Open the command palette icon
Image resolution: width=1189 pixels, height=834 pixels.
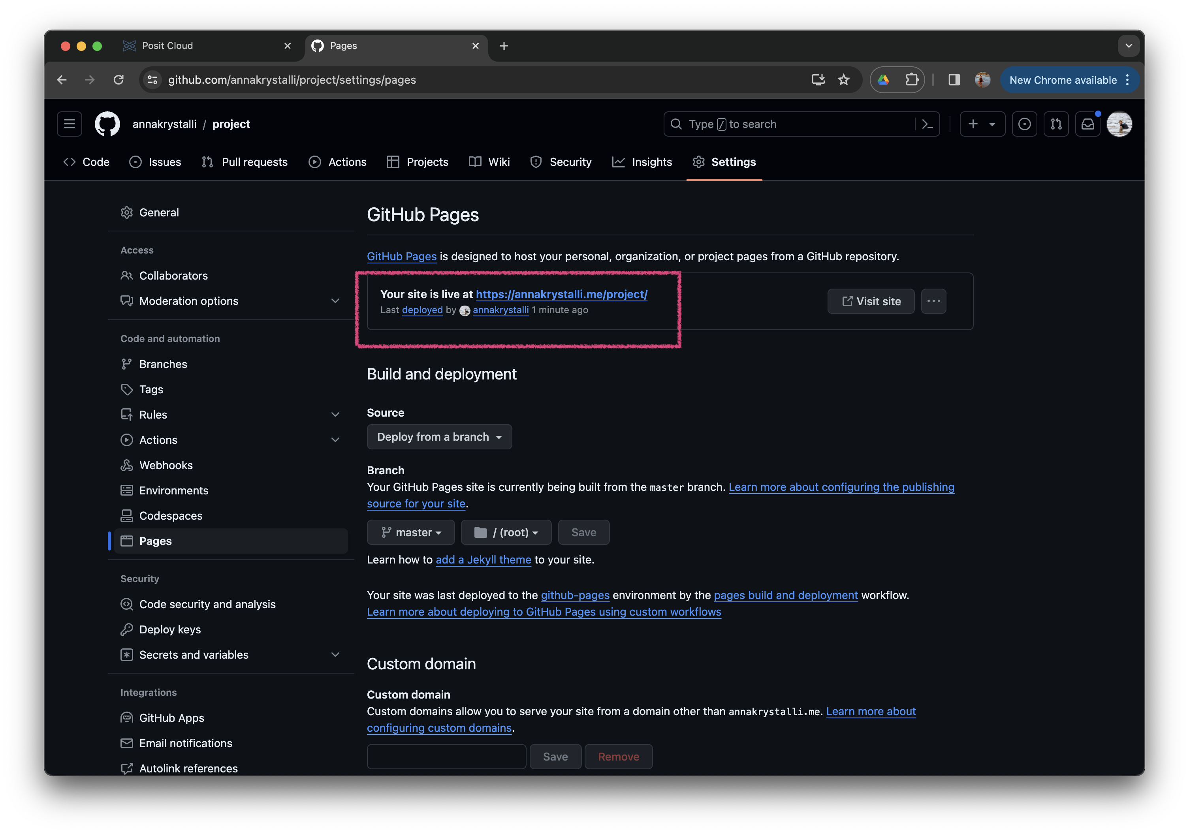(927, 124)
